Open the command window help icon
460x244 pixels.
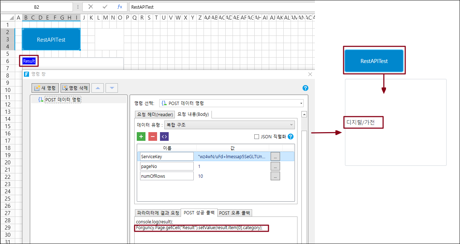pos(305,88)
